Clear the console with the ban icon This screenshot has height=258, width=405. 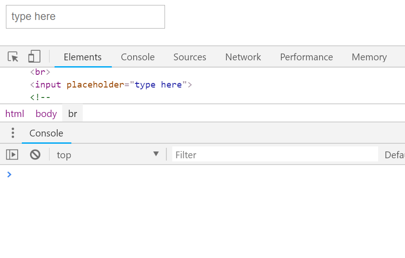[35, 155]
